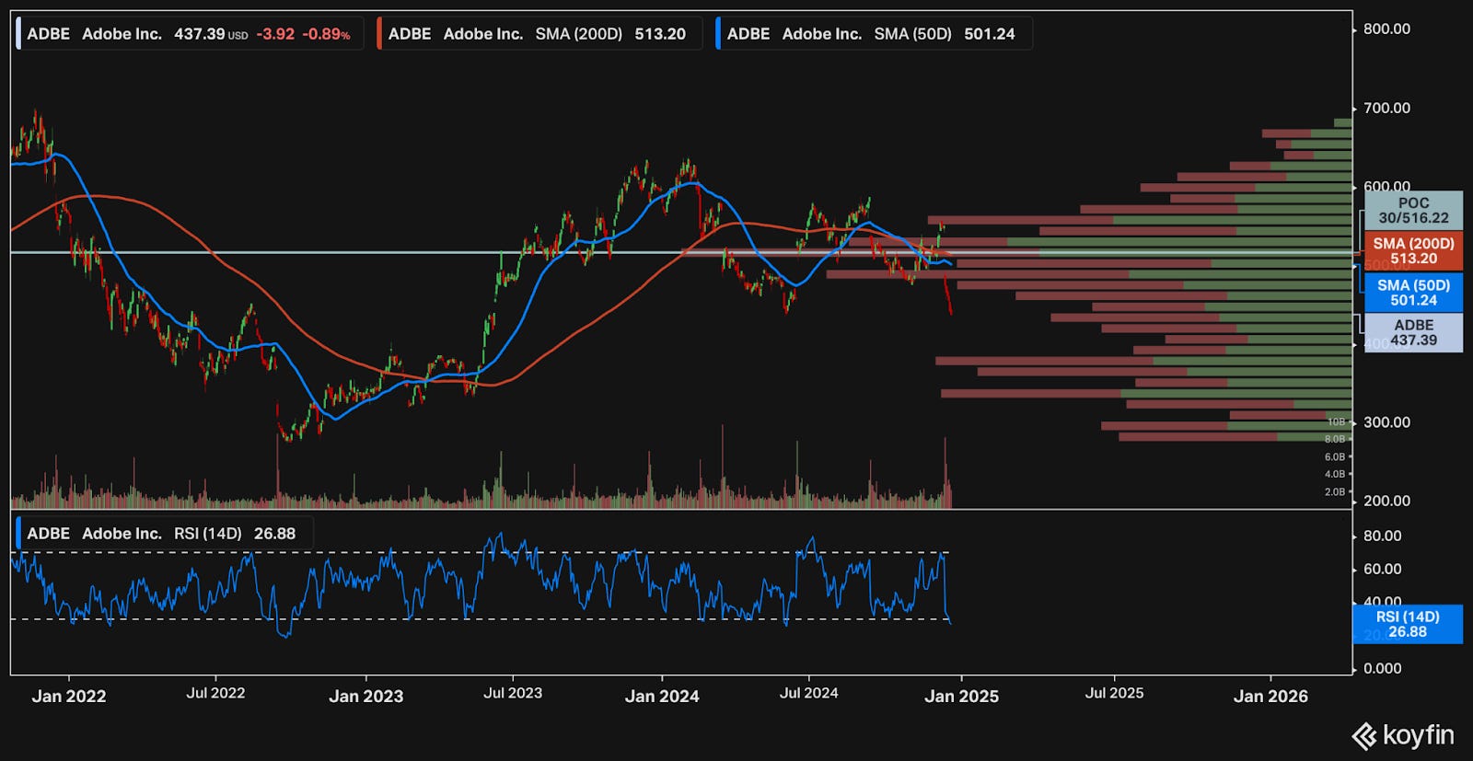Click the Jan 2025 date label
Viewport: 1473px width, 761px height.
pos(961,697)
